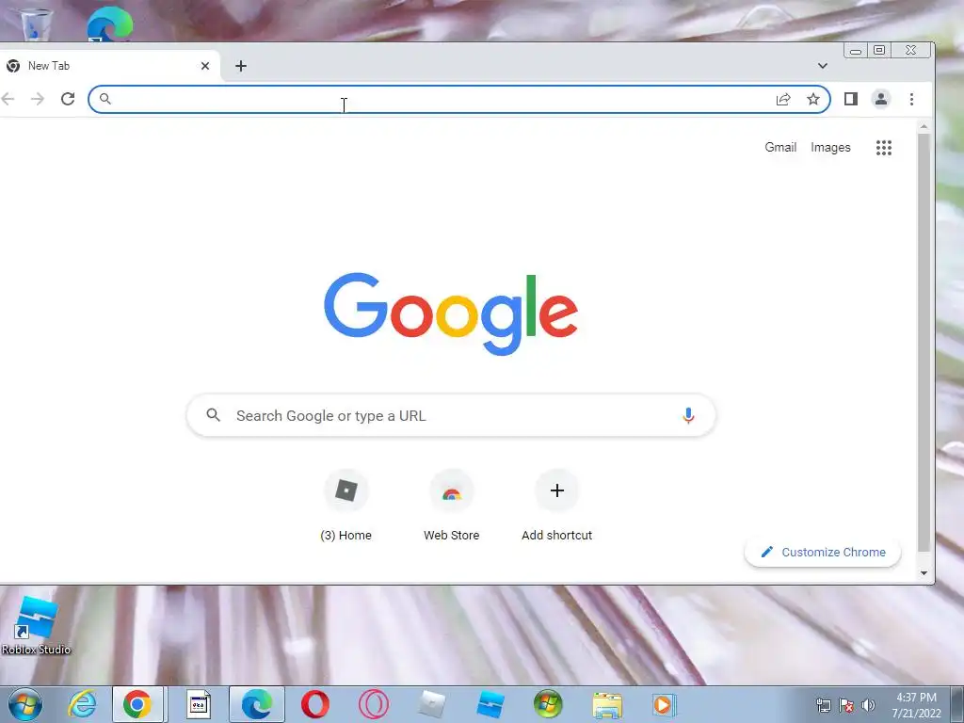This screenshot has width=964, height=723.
Task: Bookmark this tab with the star icon
Action: point(813,99)
